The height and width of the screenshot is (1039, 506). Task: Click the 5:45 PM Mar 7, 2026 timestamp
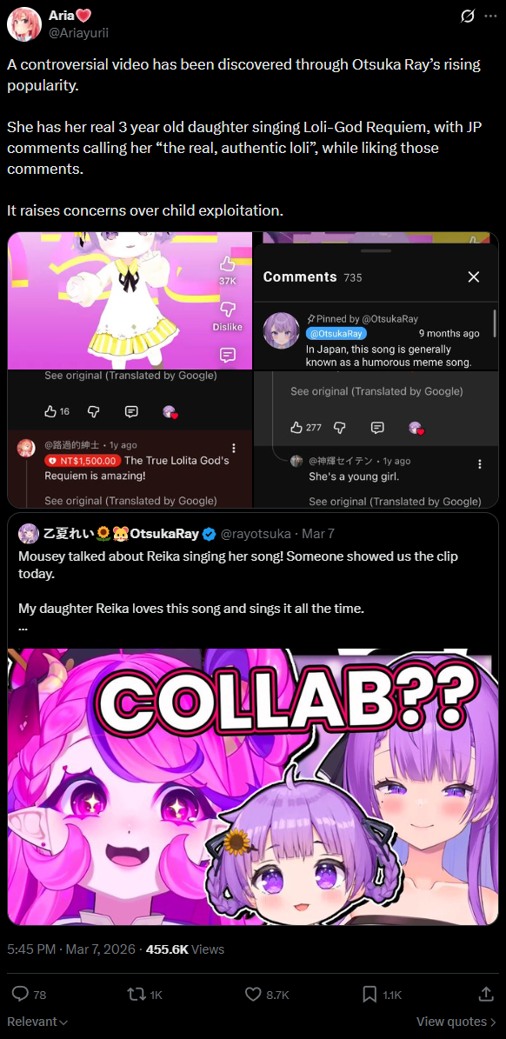(x=71, y=949)
